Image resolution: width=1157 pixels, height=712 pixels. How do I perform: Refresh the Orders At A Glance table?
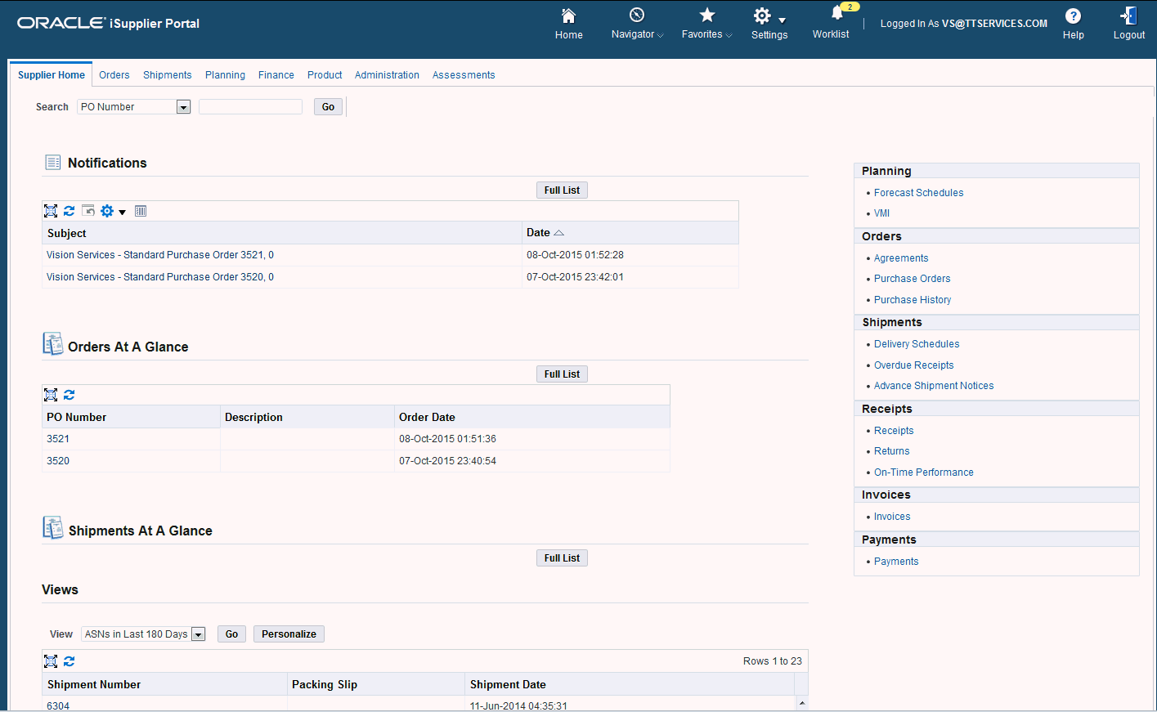(70, 395)
